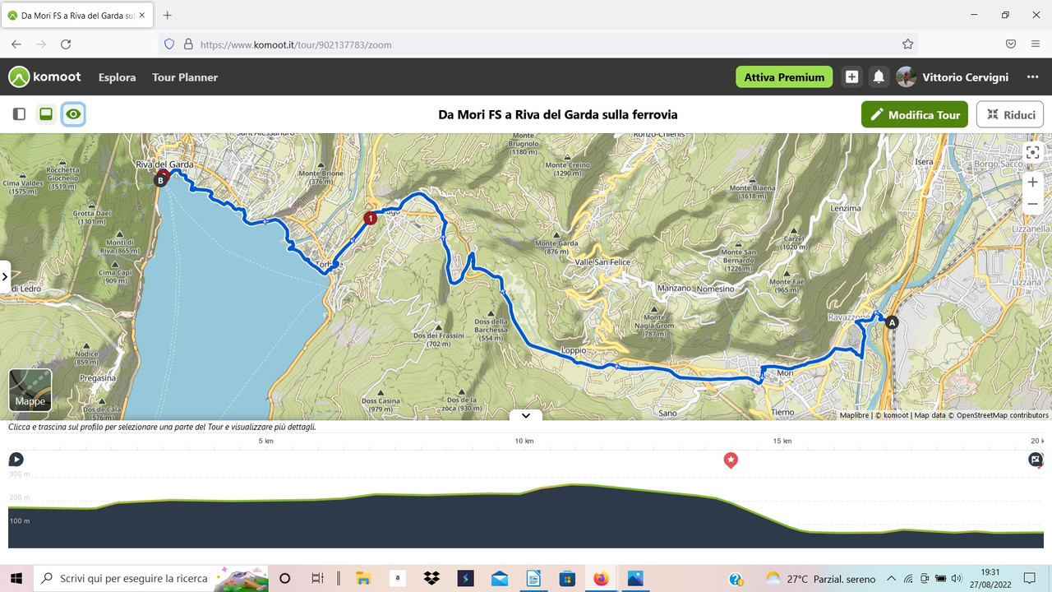Open a new browser tab
This screenshot has width=1052, height=592.
pos(168,15)
